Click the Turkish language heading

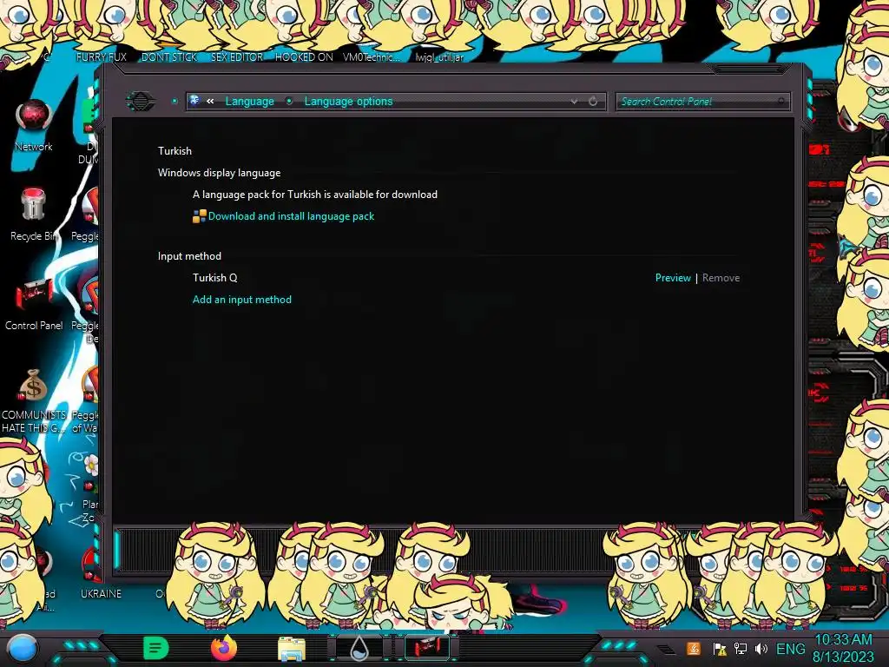click(x=175, y=151)
